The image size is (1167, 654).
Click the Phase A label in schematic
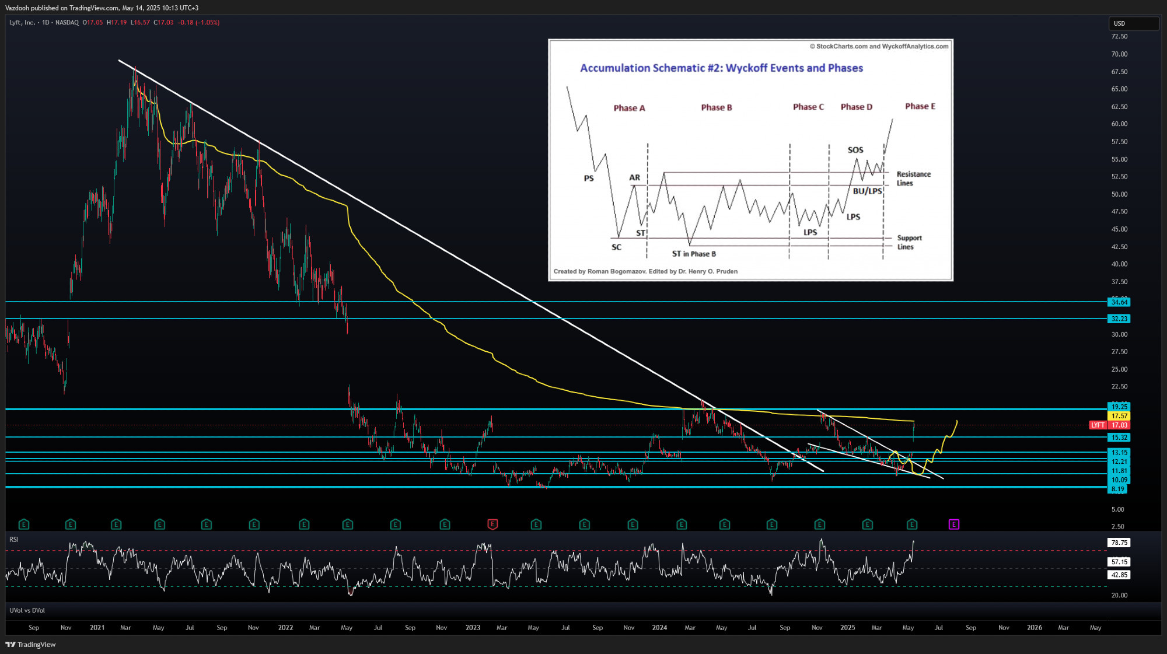click(629, 108)
